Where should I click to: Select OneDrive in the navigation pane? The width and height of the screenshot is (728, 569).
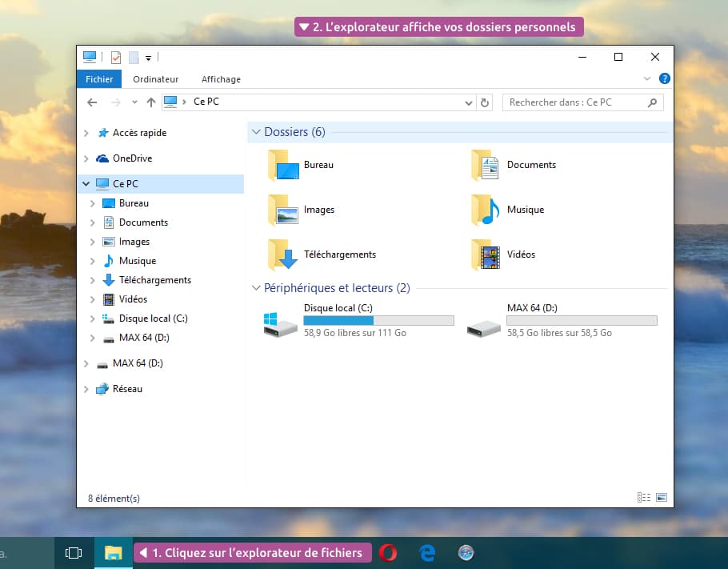click(132, 158)
